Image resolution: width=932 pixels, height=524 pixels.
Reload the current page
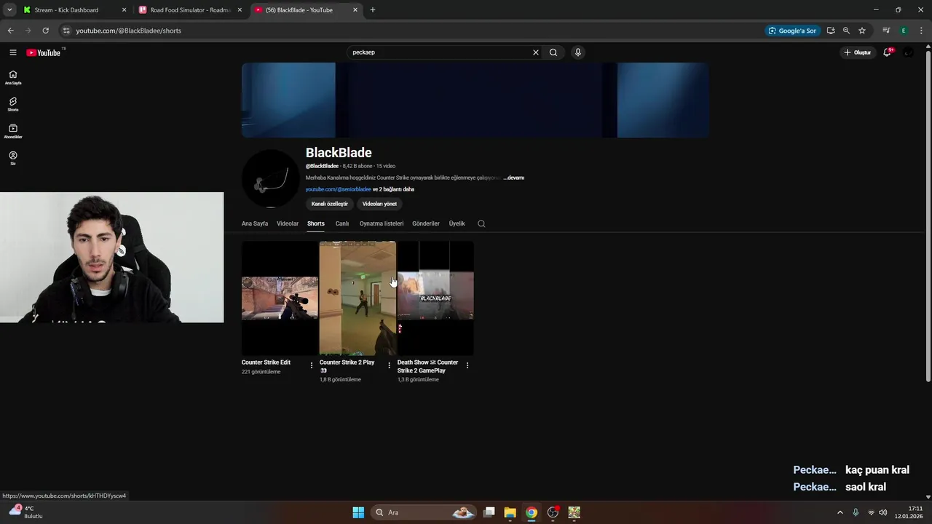point(45,31)
